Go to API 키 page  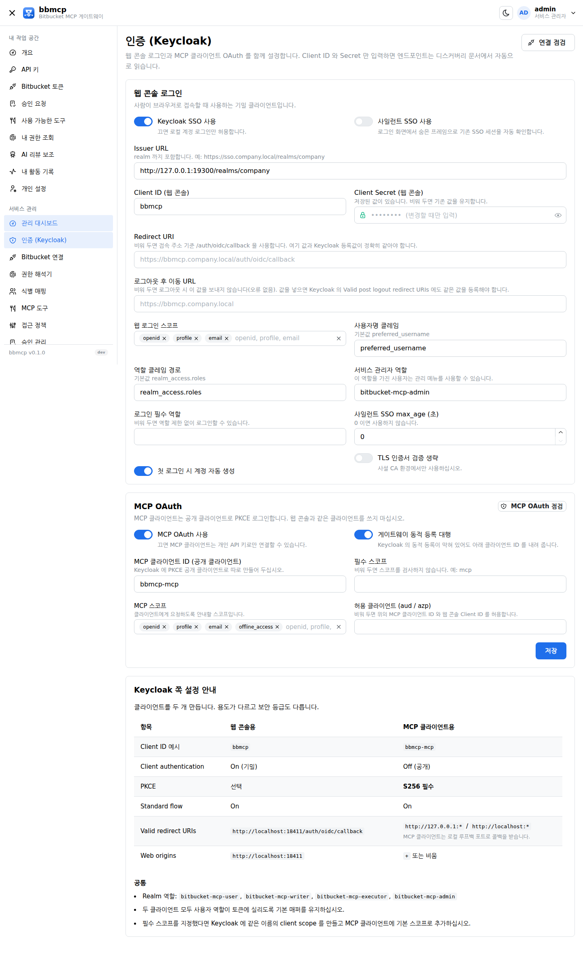59,70
